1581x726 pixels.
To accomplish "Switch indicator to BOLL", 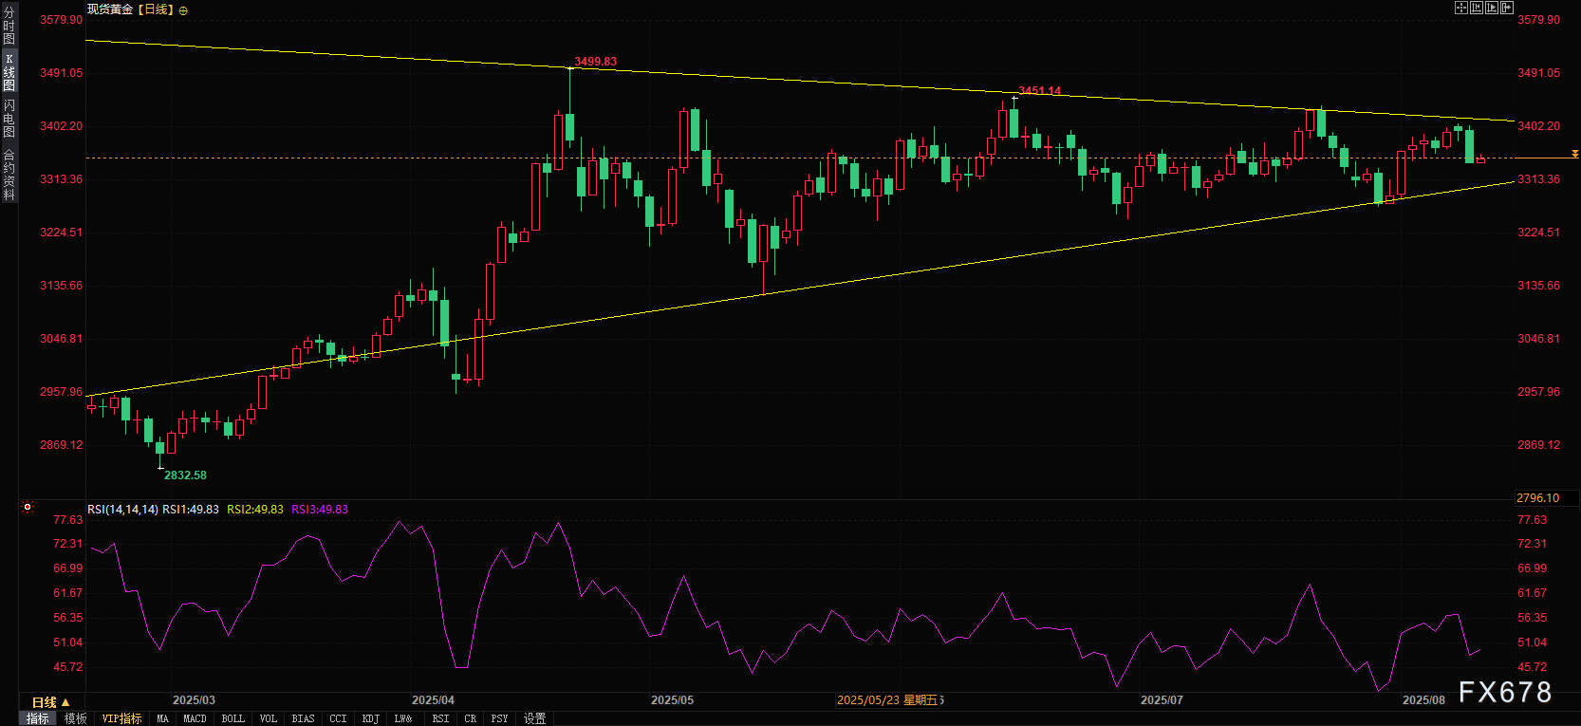I will tap(232, 718).
